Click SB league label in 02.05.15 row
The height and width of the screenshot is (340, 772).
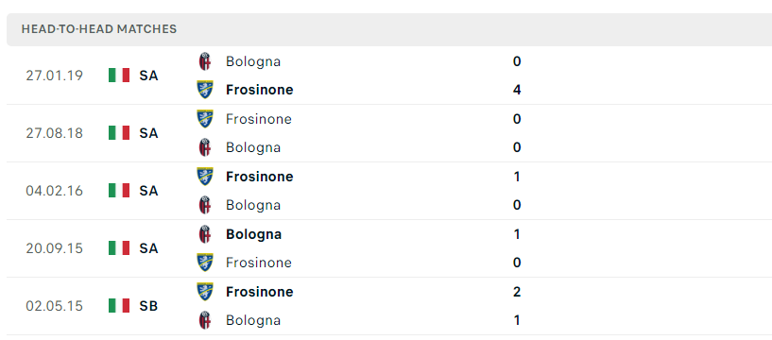[148, 306]
